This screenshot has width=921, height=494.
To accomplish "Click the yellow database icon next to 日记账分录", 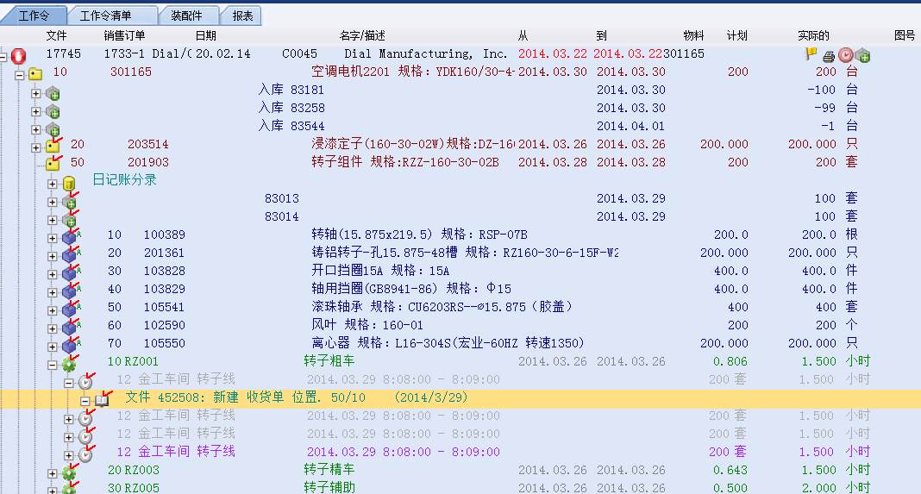I will pos(70,182).
